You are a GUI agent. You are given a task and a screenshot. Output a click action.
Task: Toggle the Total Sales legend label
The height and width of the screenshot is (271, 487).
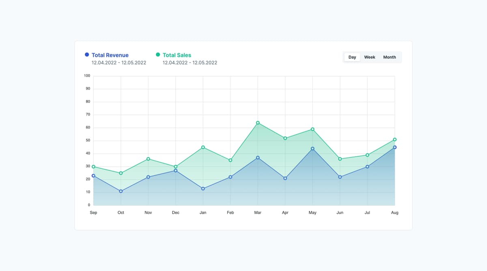[177, 55]
